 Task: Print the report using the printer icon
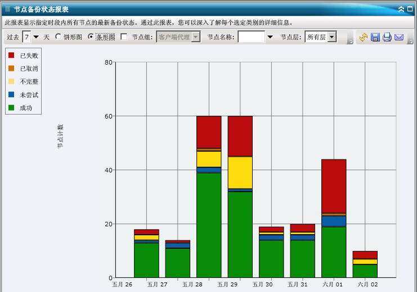pyautogui.click(x=387, y=37)
